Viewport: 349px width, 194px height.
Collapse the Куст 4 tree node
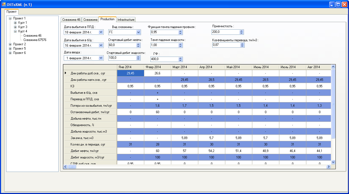tap(15, 31)
